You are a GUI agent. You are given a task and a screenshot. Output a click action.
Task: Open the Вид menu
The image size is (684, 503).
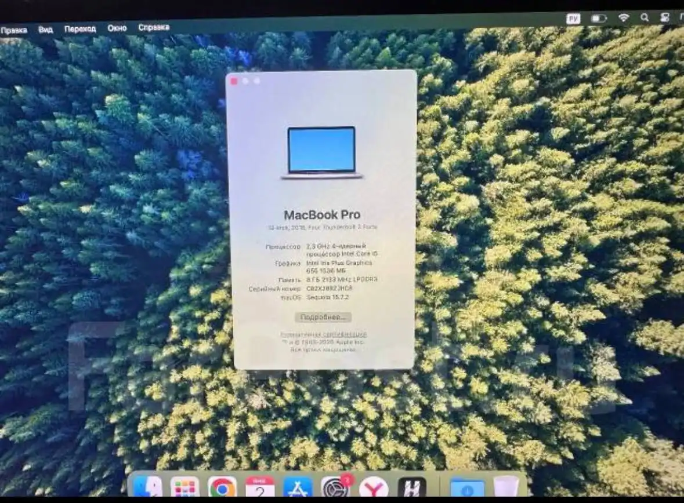click(x=45, y=29)
